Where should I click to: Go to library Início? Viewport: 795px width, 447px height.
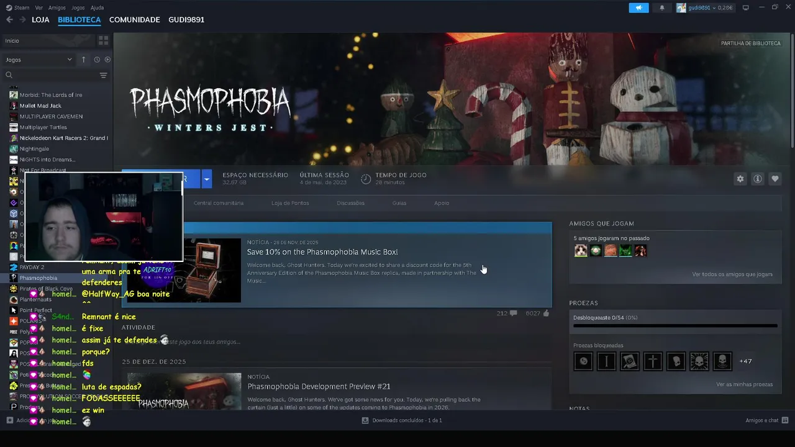tap(47, 40)
